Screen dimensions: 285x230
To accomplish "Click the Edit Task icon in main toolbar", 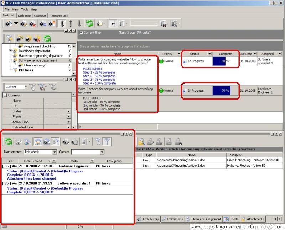I will [24, 23].
